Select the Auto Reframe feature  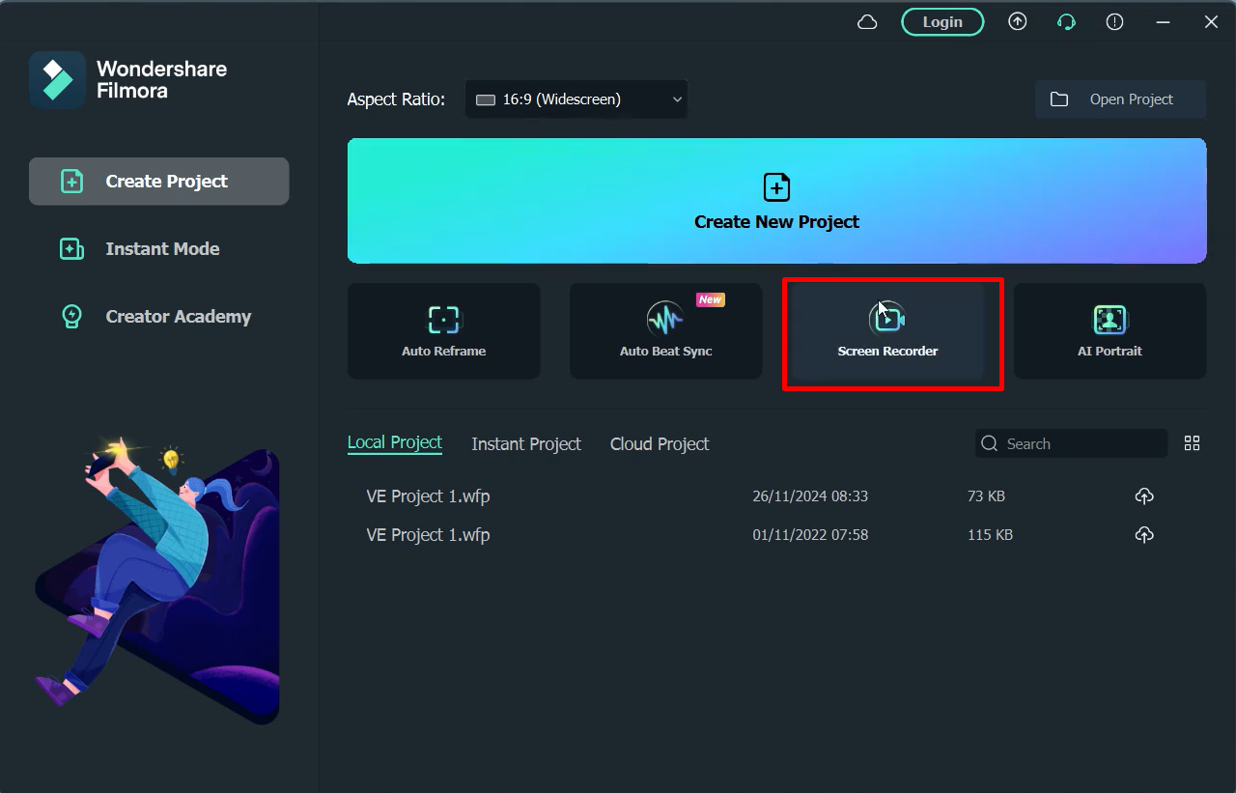pyautogui.click(x=443, y=331)
